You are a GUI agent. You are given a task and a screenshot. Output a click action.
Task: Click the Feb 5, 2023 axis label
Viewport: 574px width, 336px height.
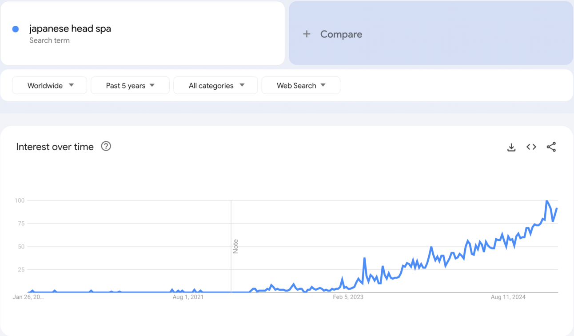(348, 297)
